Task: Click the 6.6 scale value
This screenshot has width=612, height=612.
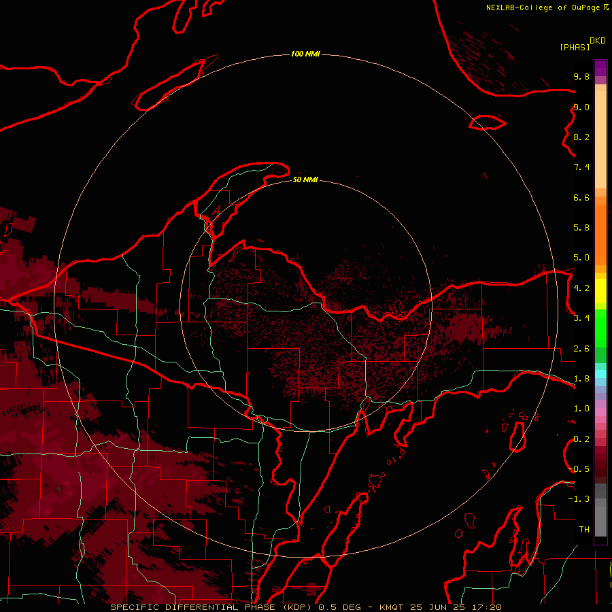Action: 581,197
